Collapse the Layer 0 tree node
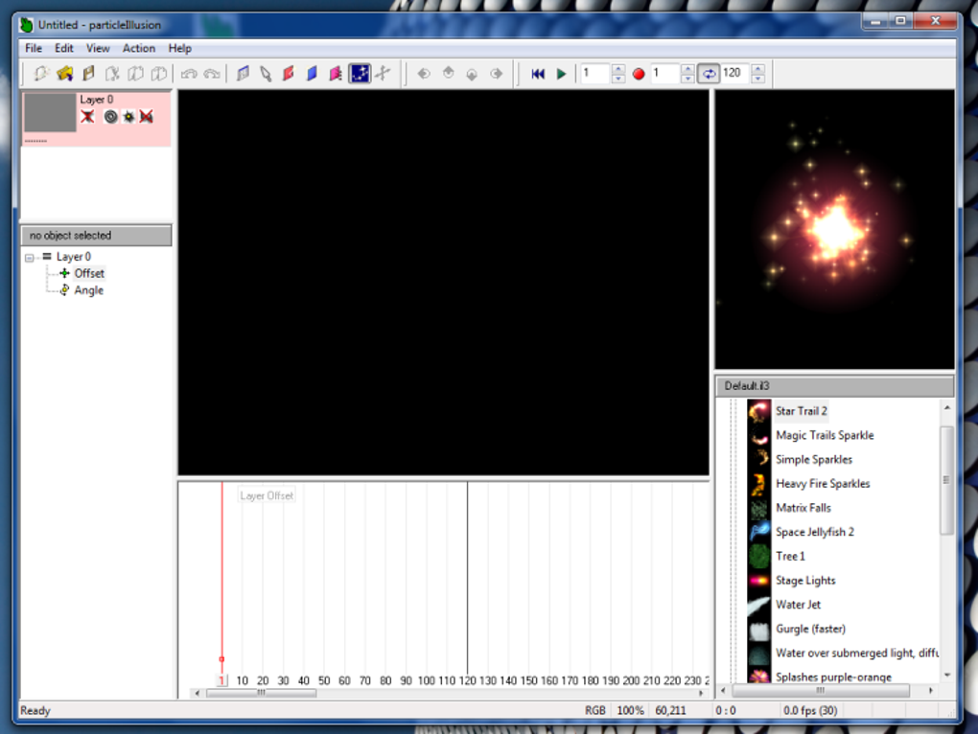Screen dimensions: 978x734 pyautogui.click(x=30, y=258)
